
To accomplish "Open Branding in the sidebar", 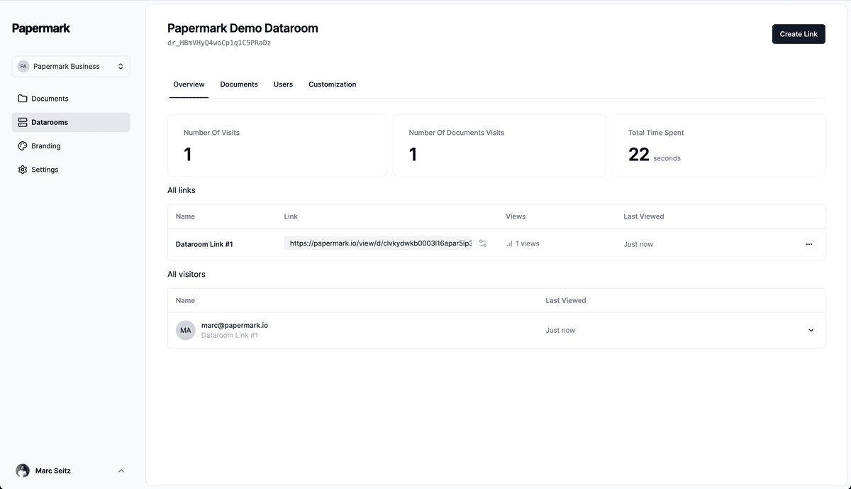I will tap(71, 145).
